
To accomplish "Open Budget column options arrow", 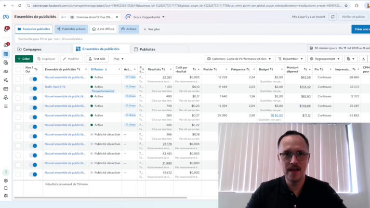I will 282,69.
